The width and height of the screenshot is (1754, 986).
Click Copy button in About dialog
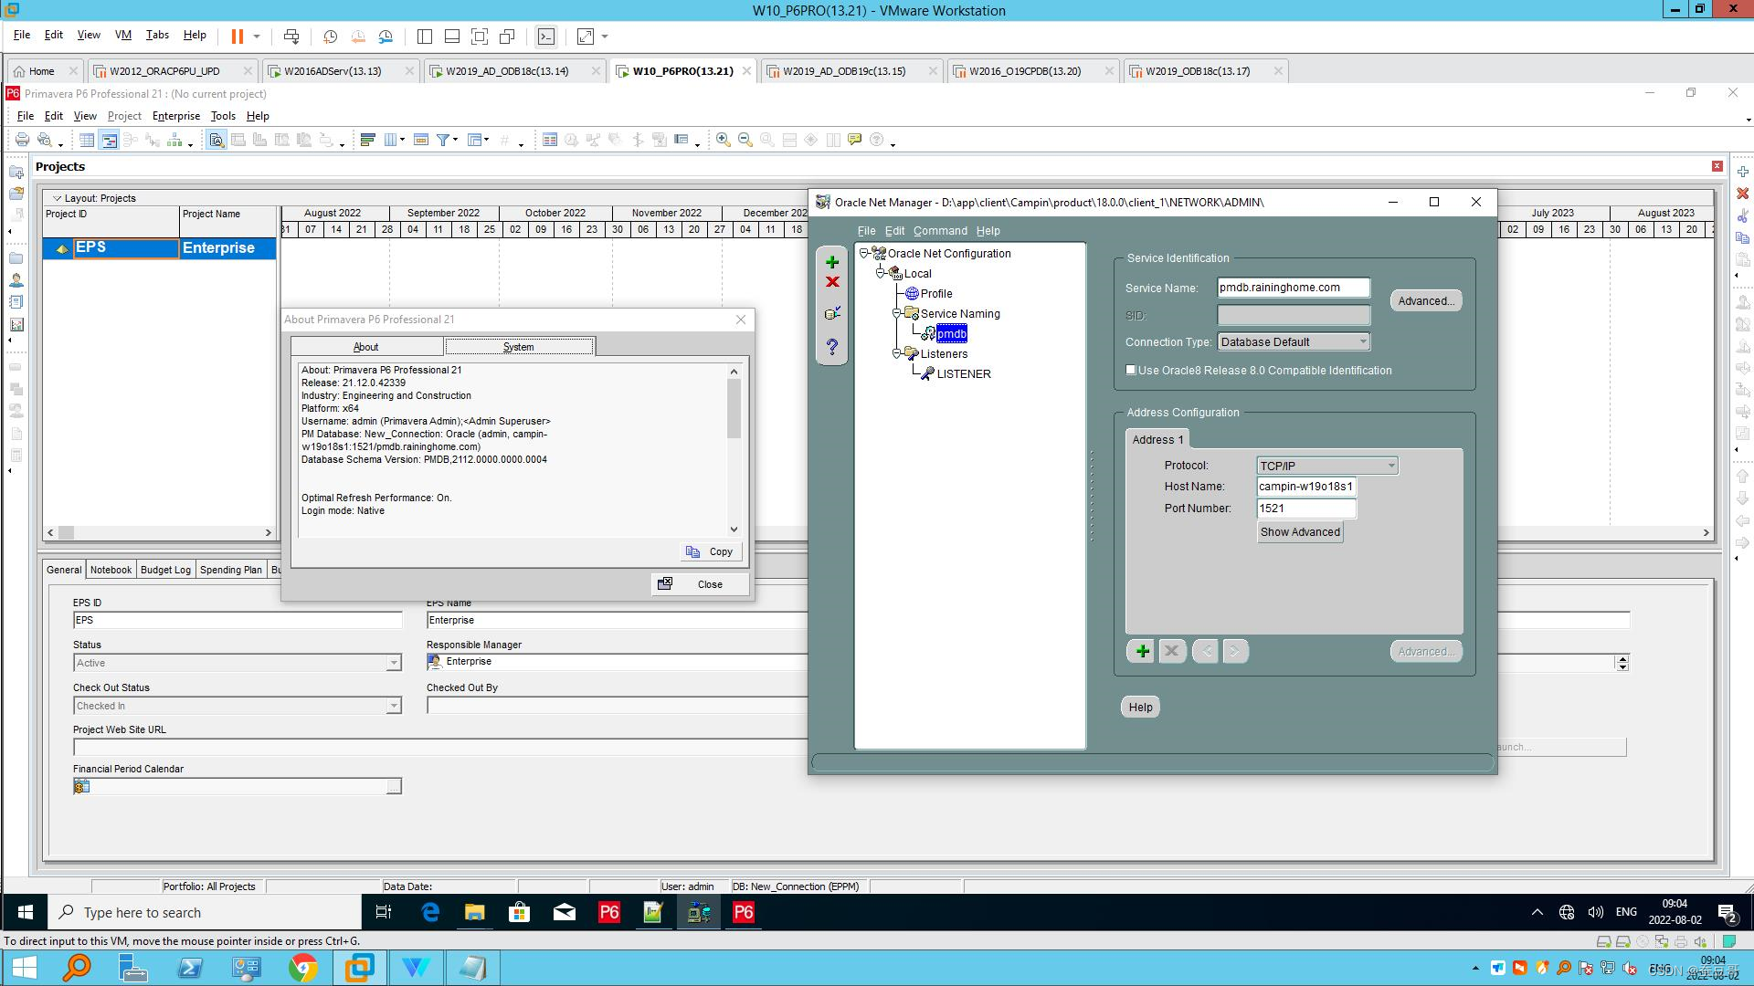(x=711, y=551)
